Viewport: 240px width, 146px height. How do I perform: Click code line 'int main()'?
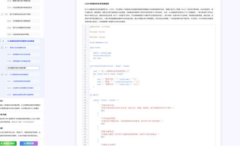pos(94,95)
